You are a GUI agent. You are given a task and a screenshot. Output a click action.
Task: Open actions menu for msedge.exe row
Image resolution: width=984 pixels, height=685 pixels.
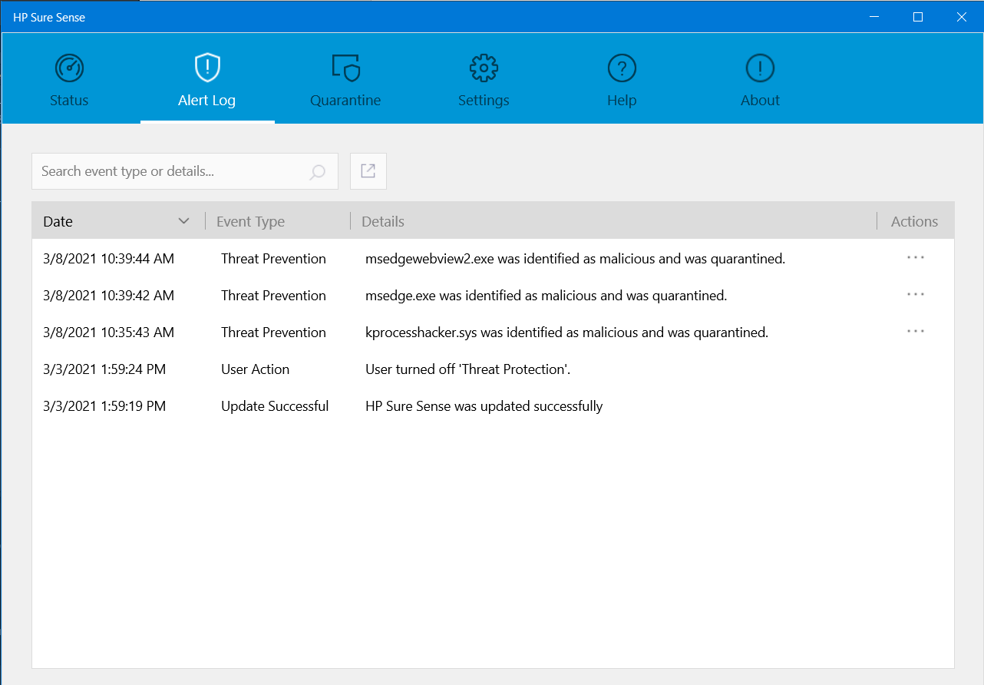pyautogui.click(x=916, y=295)
